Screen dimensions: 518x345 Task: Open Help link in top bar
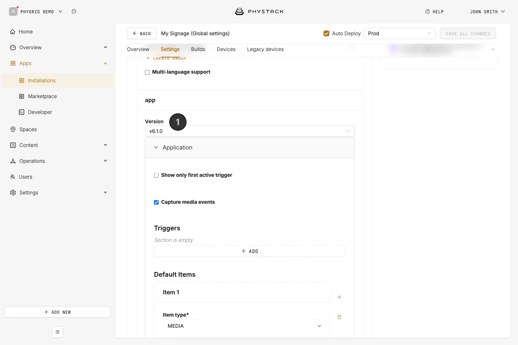[435, 11]
